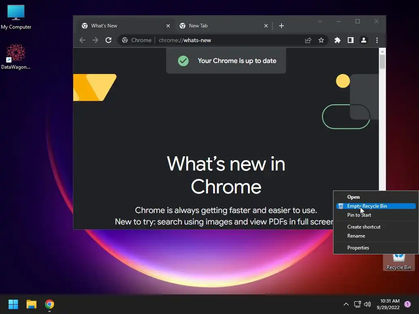Open the Extensions puzzle icon

pyautogui.click(x=338, y=40)
